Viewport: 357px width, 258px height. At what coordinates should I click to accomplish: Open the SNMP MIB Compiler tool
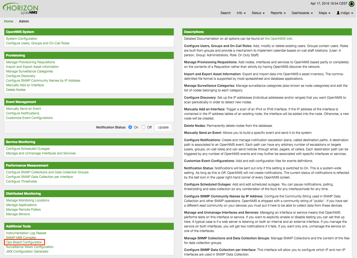coord(21,237)
